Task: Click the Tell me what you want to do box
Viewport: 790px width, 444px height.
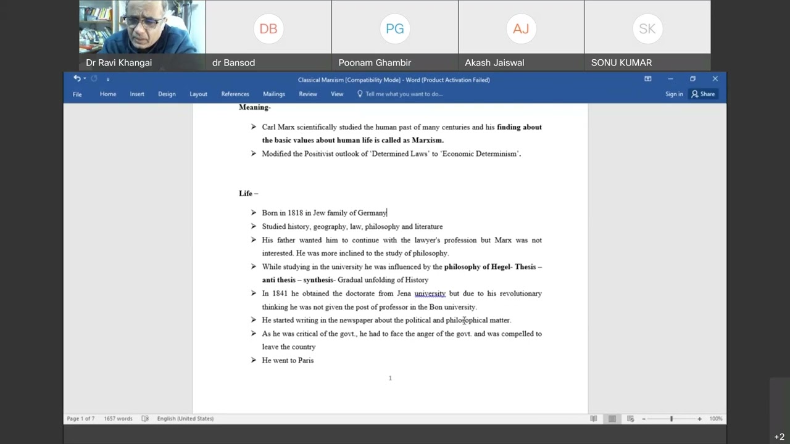Action: [x=400, y=94]
